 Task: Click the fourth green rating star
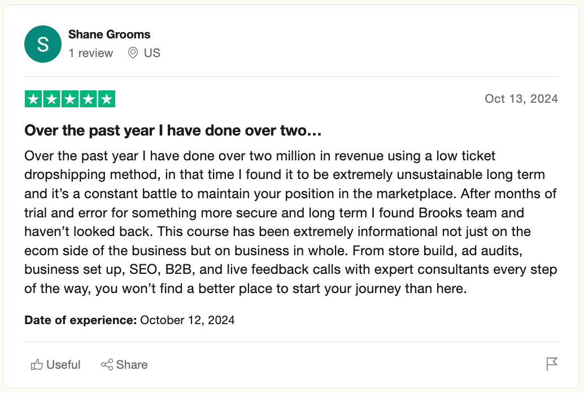(88, 99)
